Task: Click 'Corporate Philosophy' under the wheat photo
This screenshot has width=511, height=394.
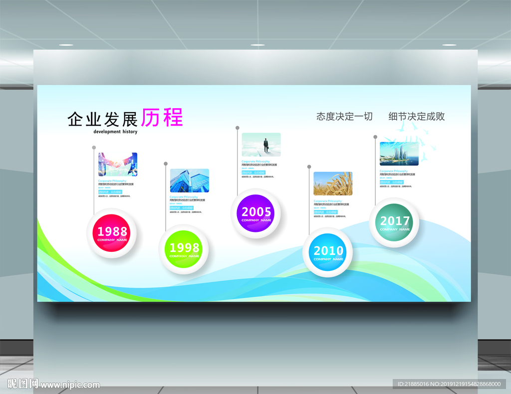Action: tap(328, 201)
